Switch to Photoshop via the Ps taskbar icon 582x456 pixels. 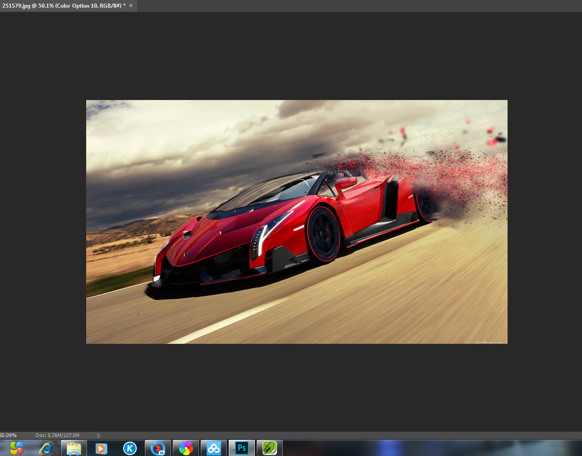pos(242,448)
